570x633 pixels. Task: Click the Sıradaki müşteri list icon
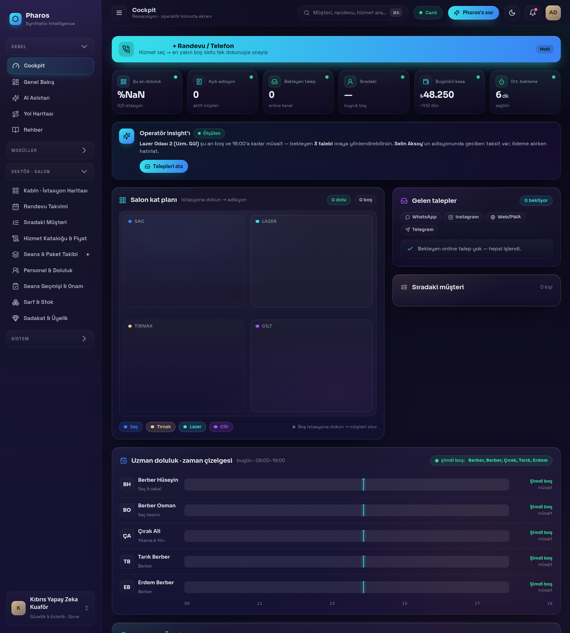(404, 287)
